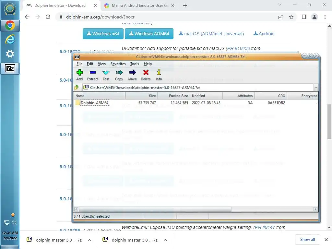Click the volume speaker tray icon
Viewport: 332px width, 249px height.
pyautogui.click(x=14, y=222)
